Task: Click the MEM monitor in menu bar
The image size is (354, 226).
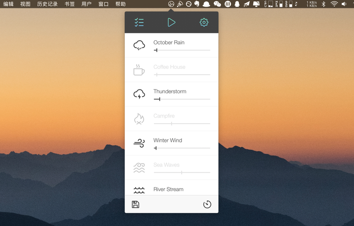Action: [279, 4]
